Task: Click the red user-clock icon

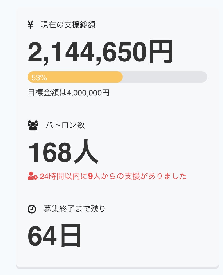Action: (32, 176)
